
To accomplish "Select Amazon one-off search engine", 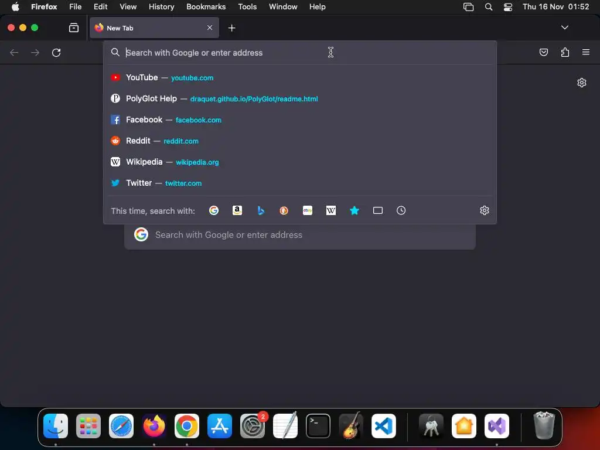I will (237, 210).
